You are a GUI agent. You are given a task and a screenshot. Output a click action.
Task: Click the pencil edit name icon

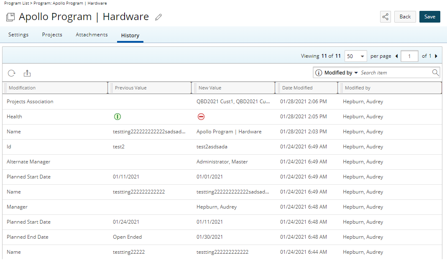[x=158, y=17]
